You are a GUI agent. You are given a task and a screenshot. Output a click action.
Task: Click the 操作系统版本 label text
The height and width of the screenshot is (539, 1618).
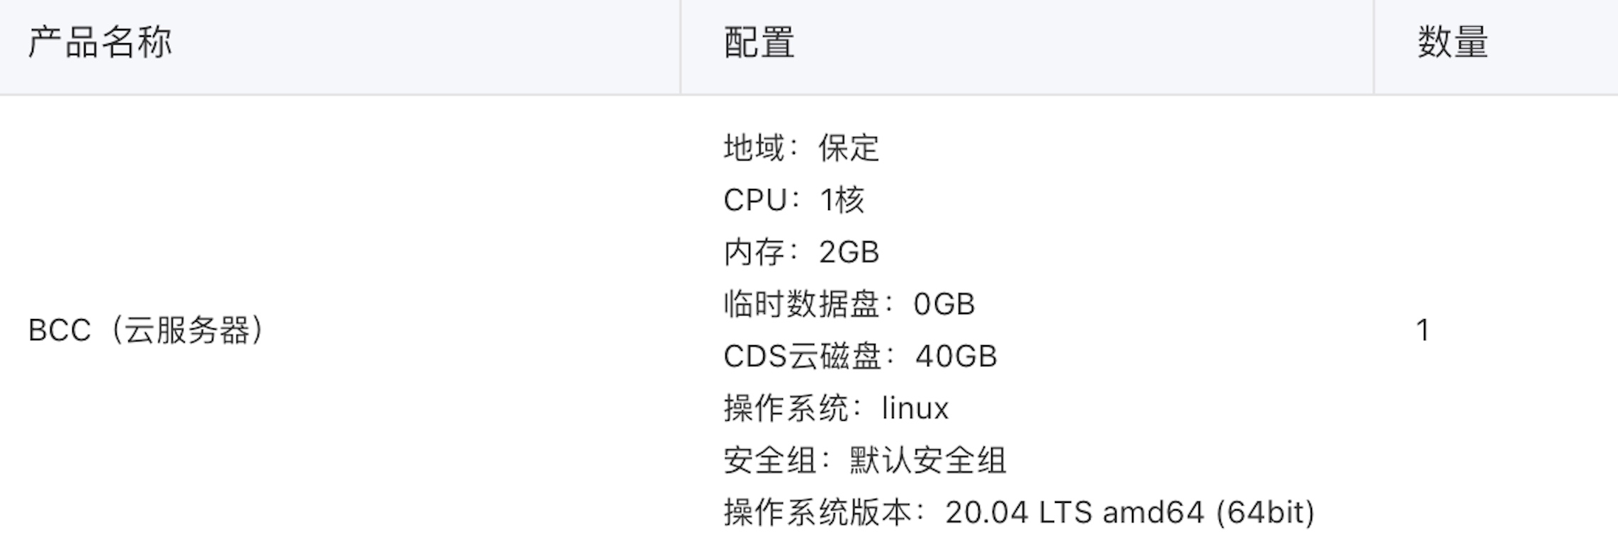click(x=818, y=513)
